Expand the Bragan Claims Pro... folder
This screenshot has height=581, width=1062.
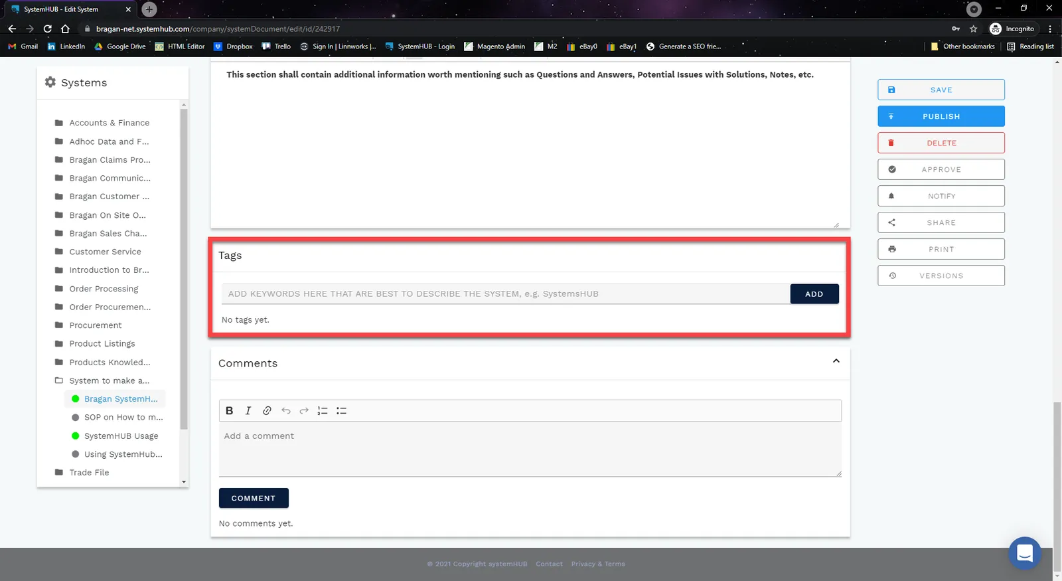click(x=103, y=160)
